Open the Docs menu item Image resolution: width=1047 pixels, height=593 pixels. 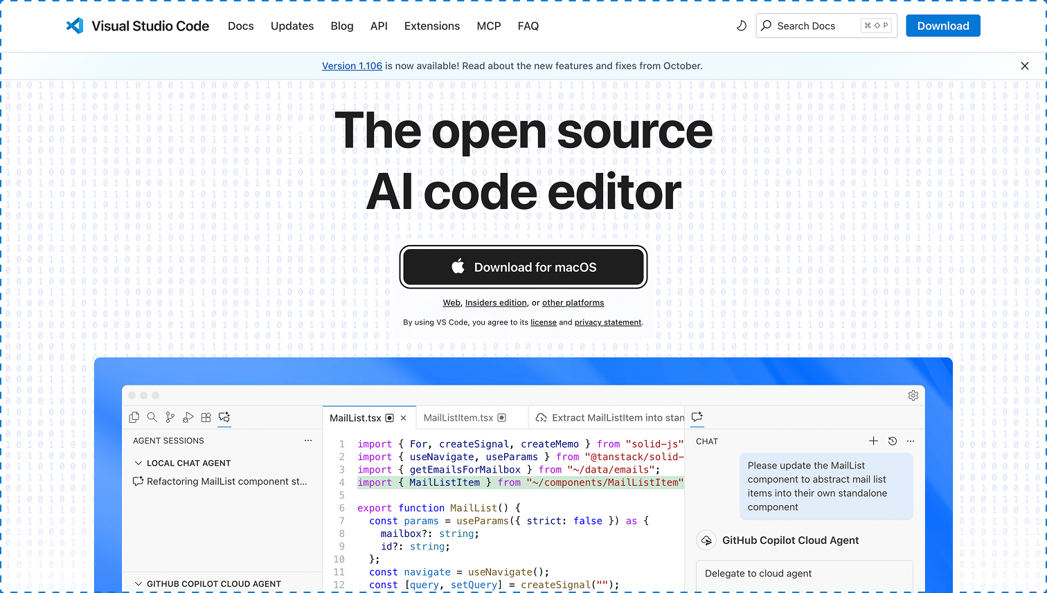tap(241, 26)
